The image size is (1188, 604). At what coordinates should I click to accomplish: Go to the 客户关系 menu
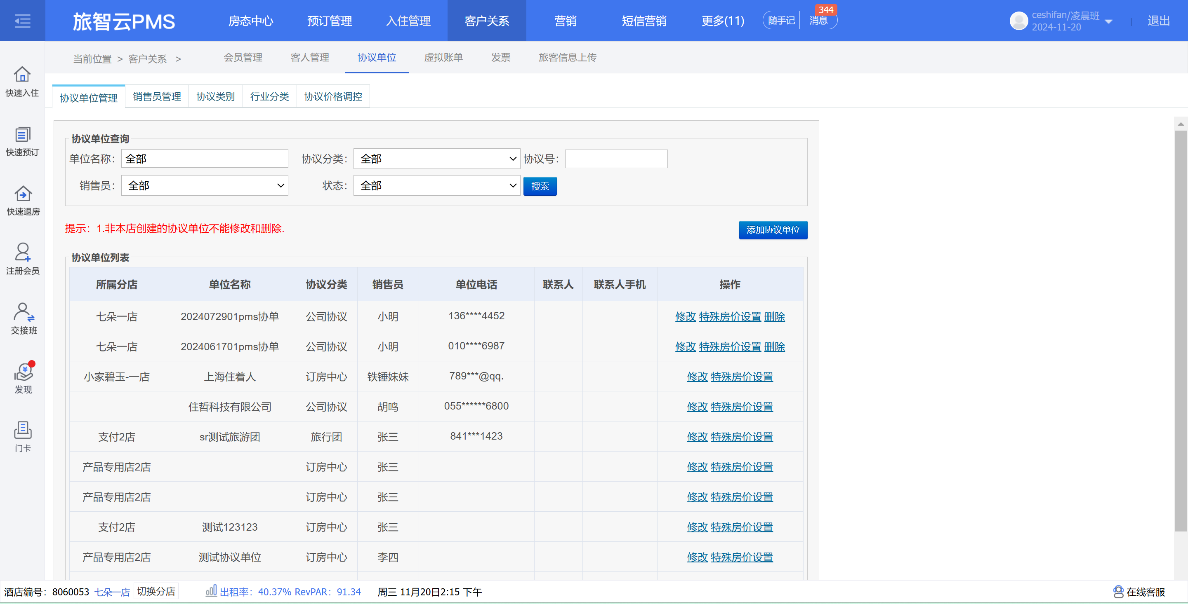tap(487, 21)
